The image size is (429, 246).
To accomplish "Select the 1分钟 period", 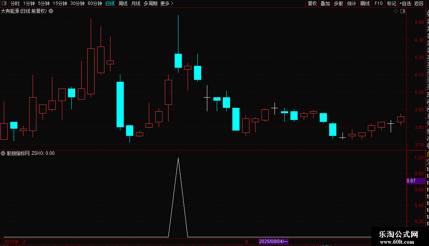I will (29, 3).
